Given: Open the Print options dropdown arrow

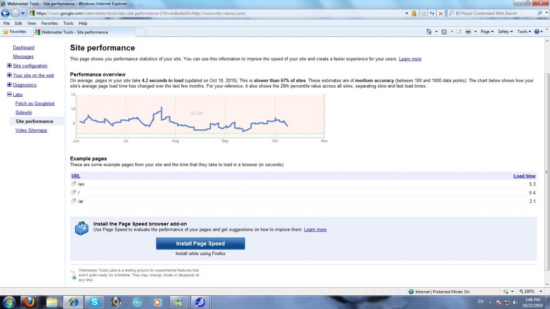Looking at the screenshot, I should (475, 32).
